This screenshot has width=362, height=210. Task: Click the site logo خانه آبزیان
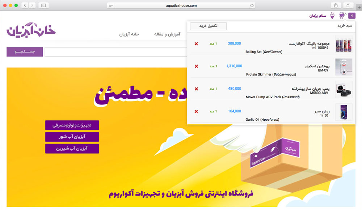click(x=31, y=30)
